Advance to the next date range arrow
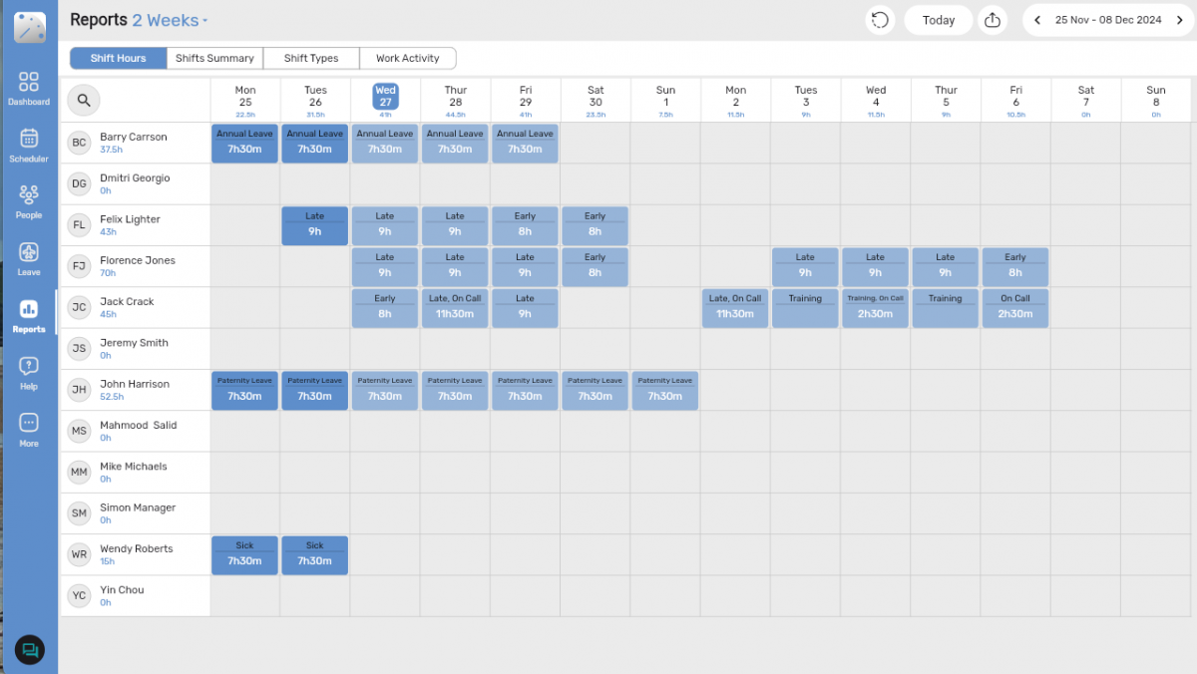The image size is (1197, 674). 1179,20
